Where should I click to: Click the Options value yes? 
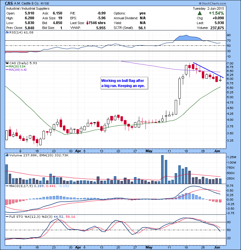142,13
